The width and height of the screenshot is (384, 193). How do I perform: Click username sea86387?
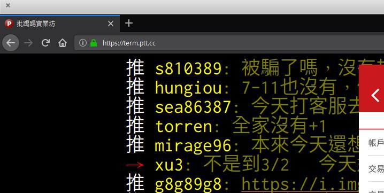(193, 107)
